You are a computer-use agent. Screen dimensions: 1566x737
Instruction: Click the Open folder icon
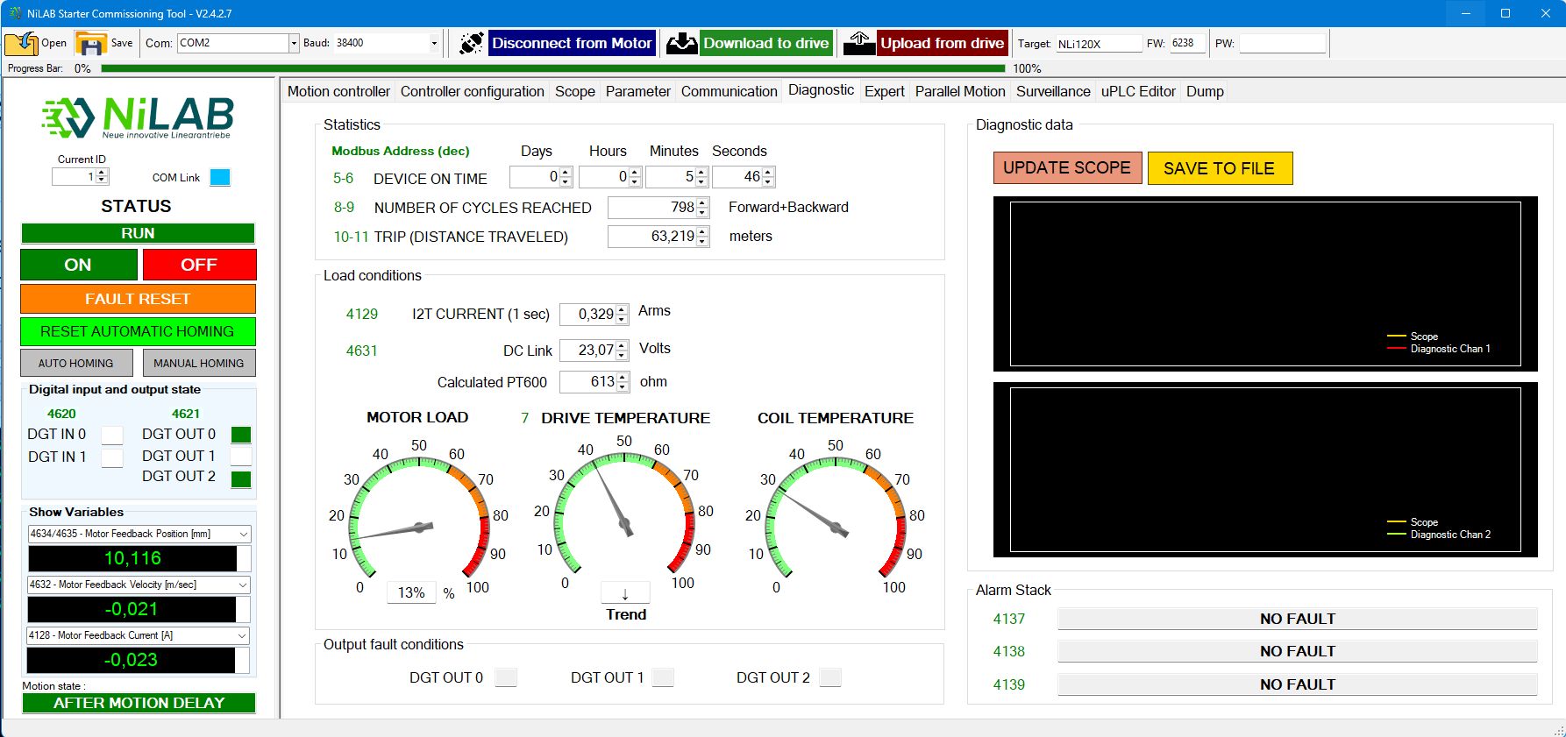point(22,43)
